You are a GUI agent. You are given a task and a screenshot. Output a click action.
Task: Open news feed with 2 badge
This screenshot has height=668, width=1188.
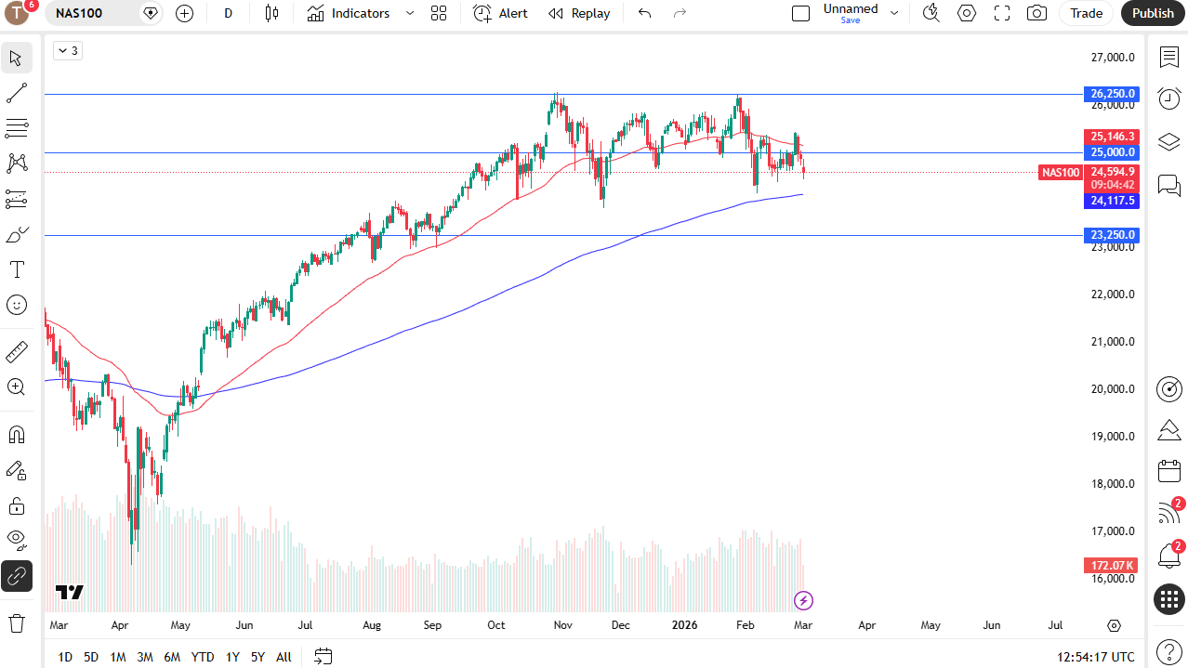pyautogui.click(x=1168, y=513)
